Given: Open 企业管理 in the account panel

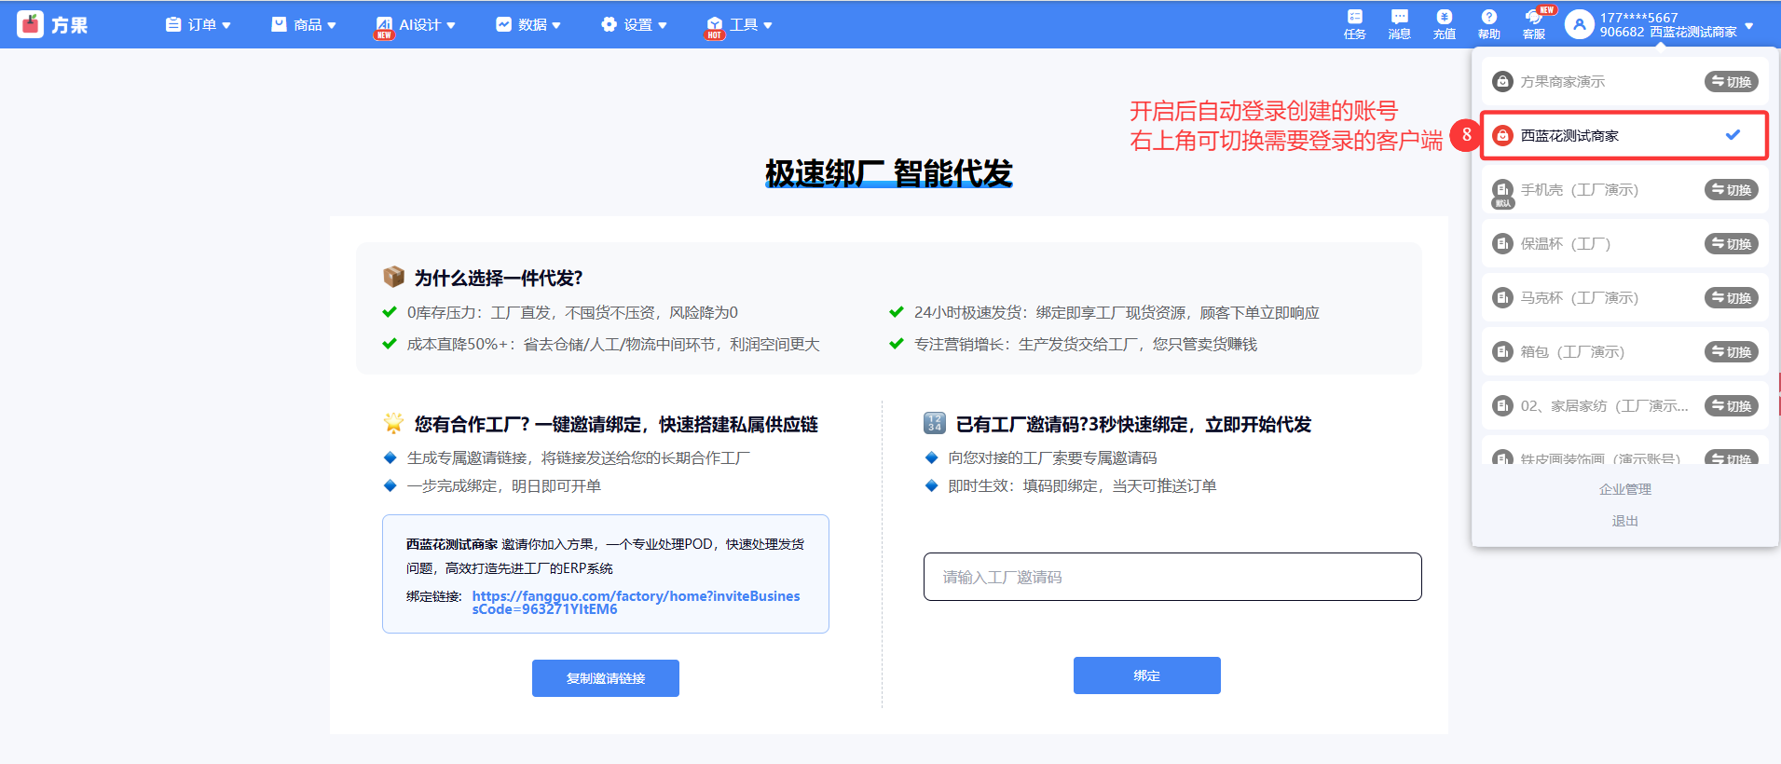Looking at the screenshot, I should pos(1624,489).
